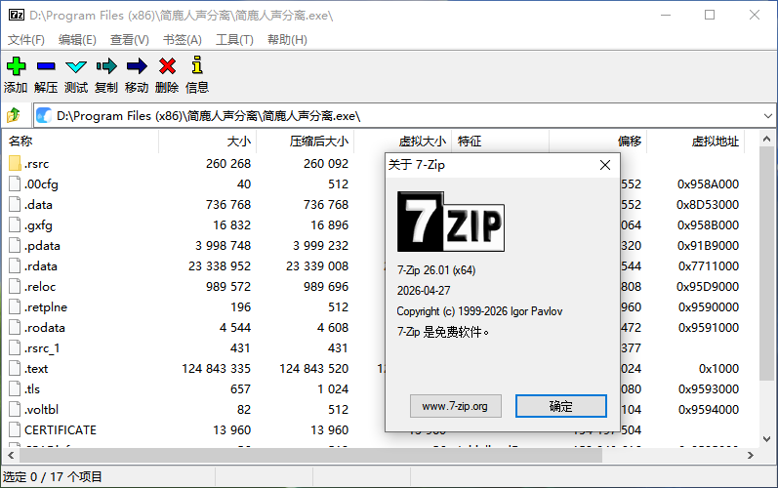Click the 确定 button in About dialog
The width and height of the screenshot is (778, 488).
561,406
